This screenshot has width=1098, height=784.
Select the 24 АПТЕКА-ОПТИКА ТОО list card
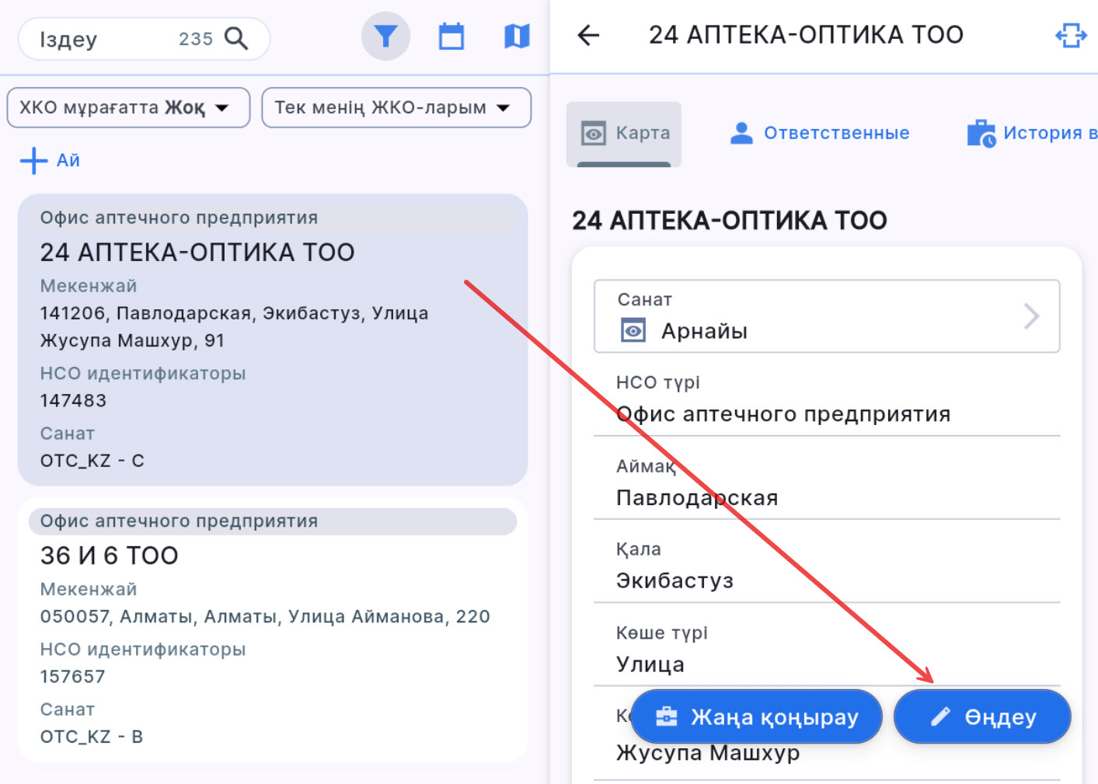coord(272,340)
